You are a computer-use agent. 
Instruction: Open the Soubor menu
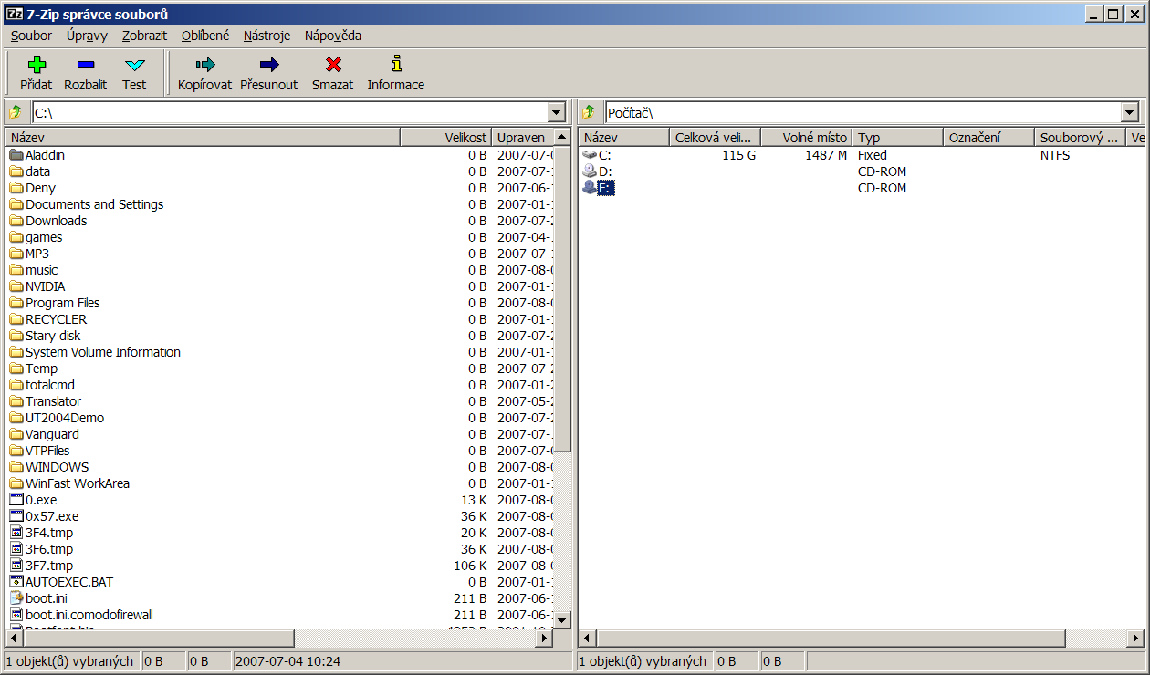[32, 36]
